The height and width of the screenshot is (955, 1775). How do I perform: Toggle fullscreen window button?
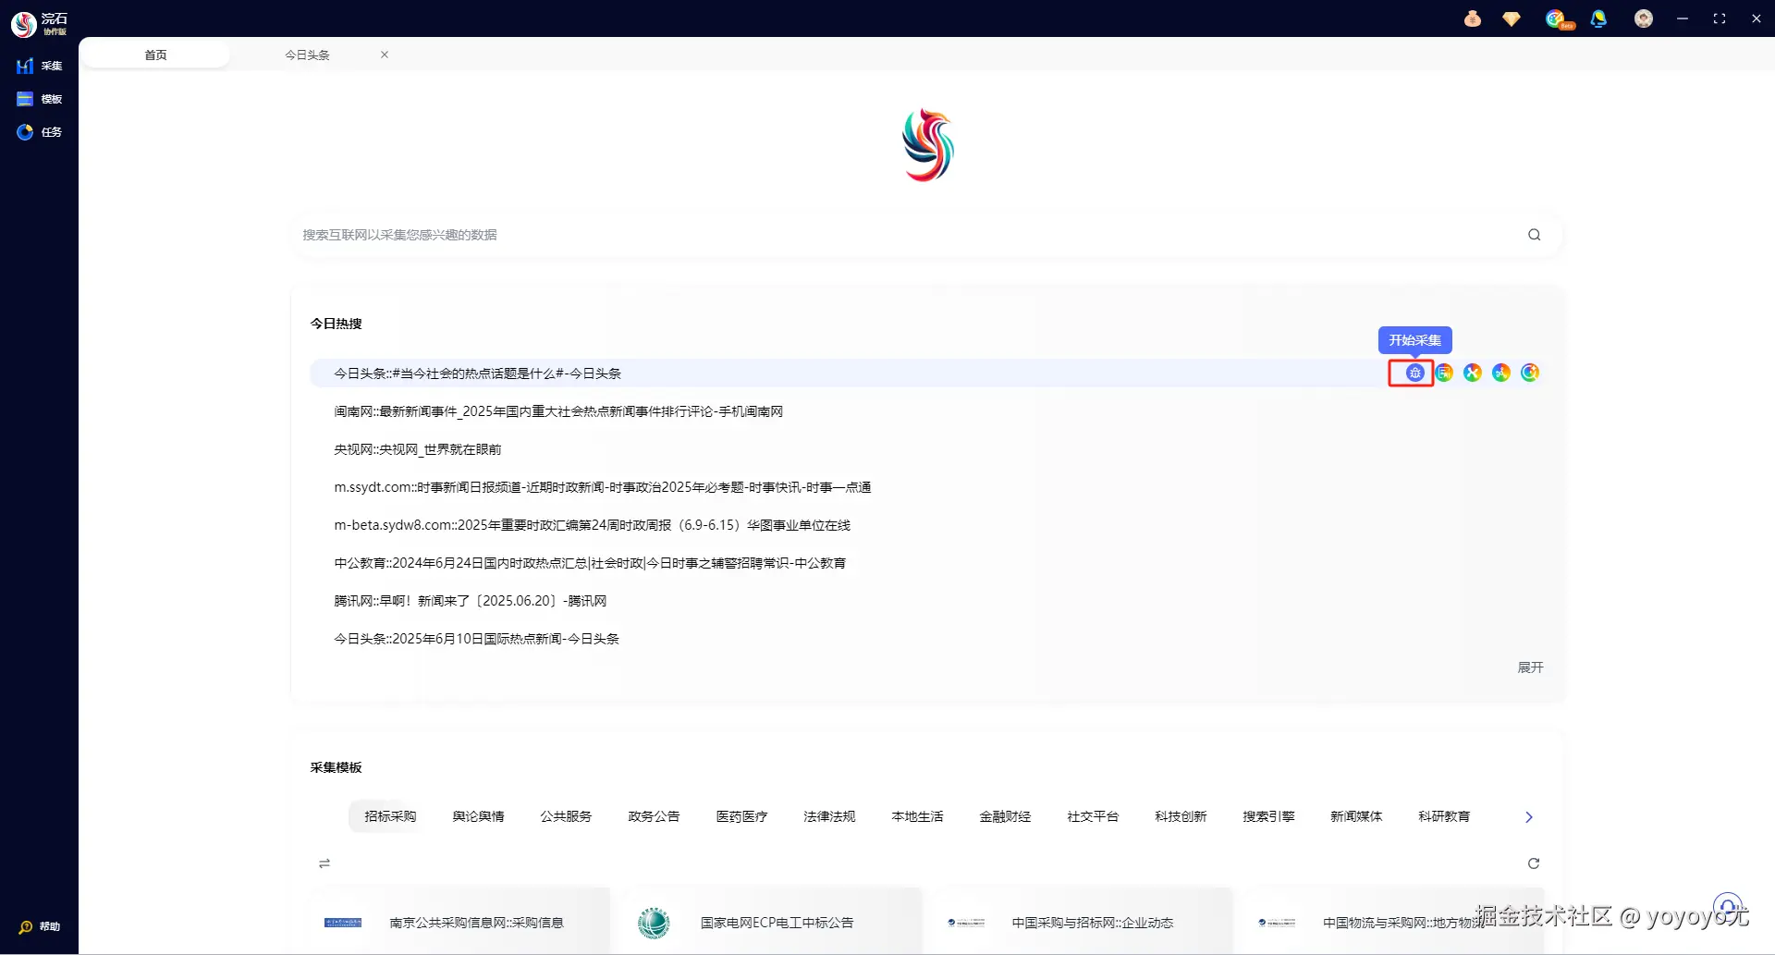click(x=1720, y=18)
